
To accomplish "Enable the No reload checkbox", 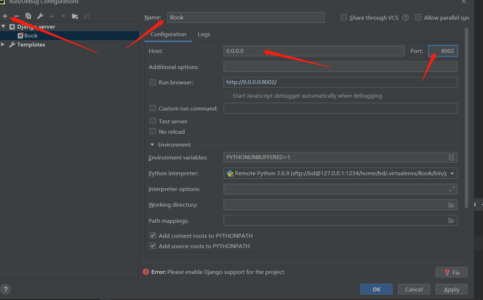I will [153, 131].
